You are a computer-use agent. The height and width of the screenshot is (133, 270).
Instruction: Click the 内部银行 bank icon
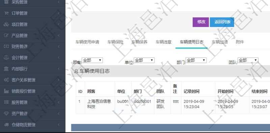6,69
